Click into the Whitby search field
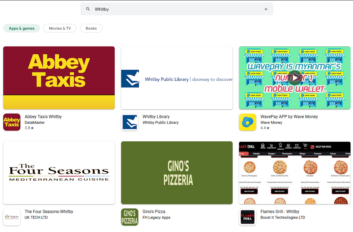353x232 pixels. click(177, 9)
